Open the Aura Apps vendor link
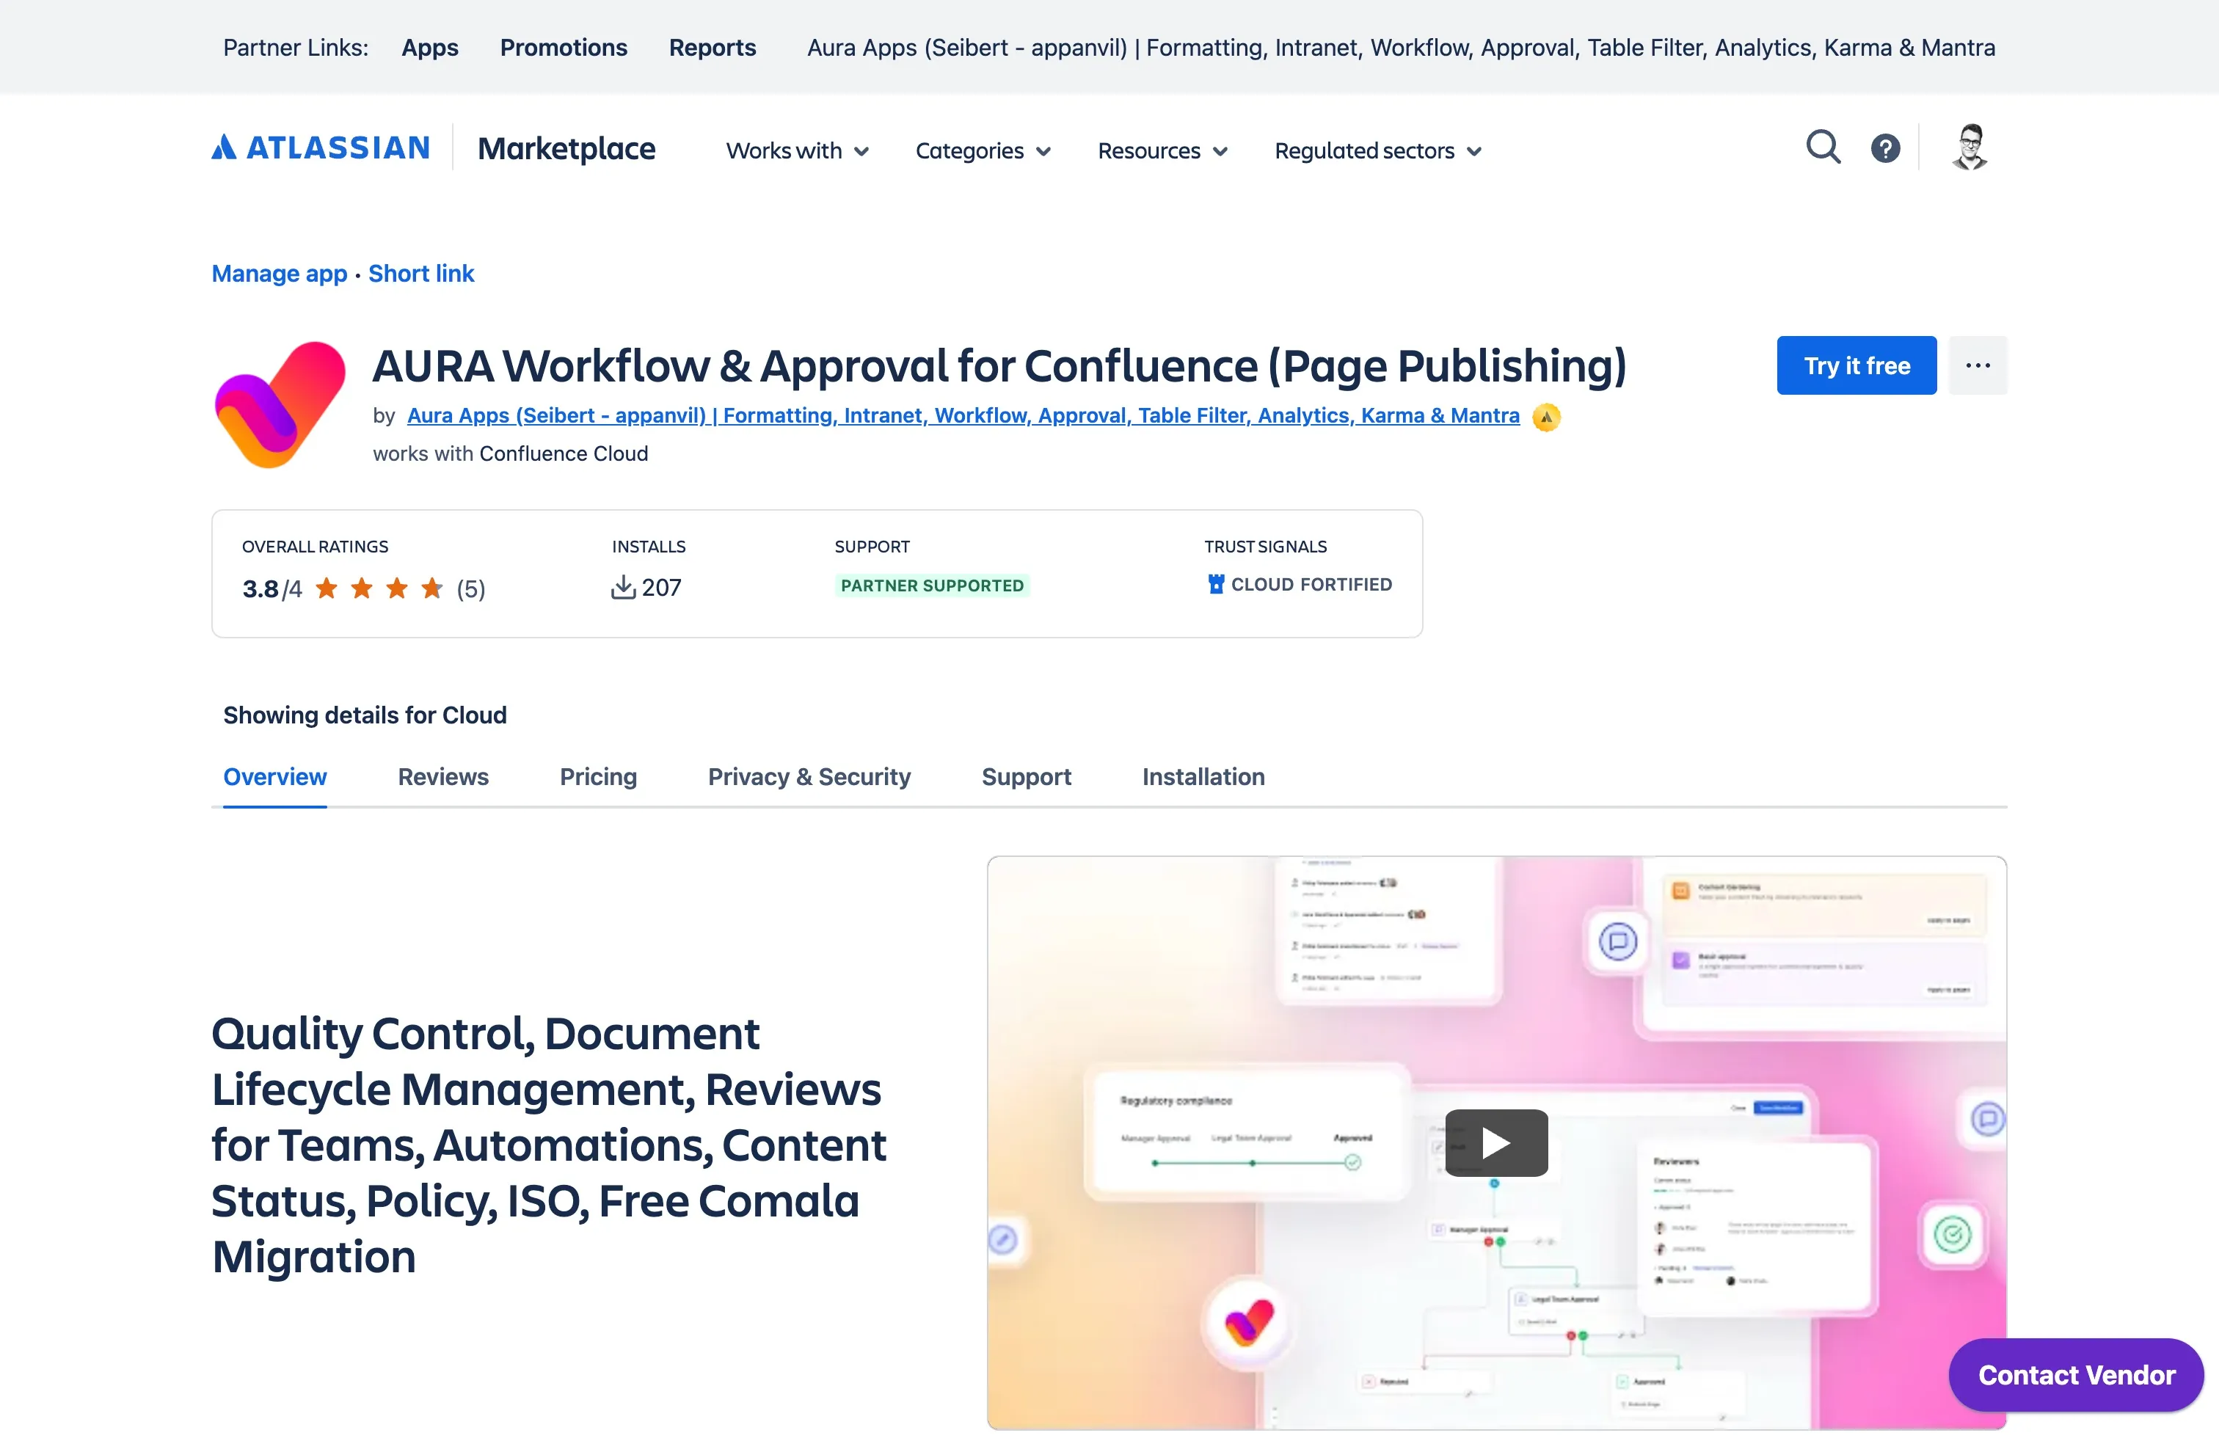Screen dimensions: 2219x1441 (x=963, y=416)
